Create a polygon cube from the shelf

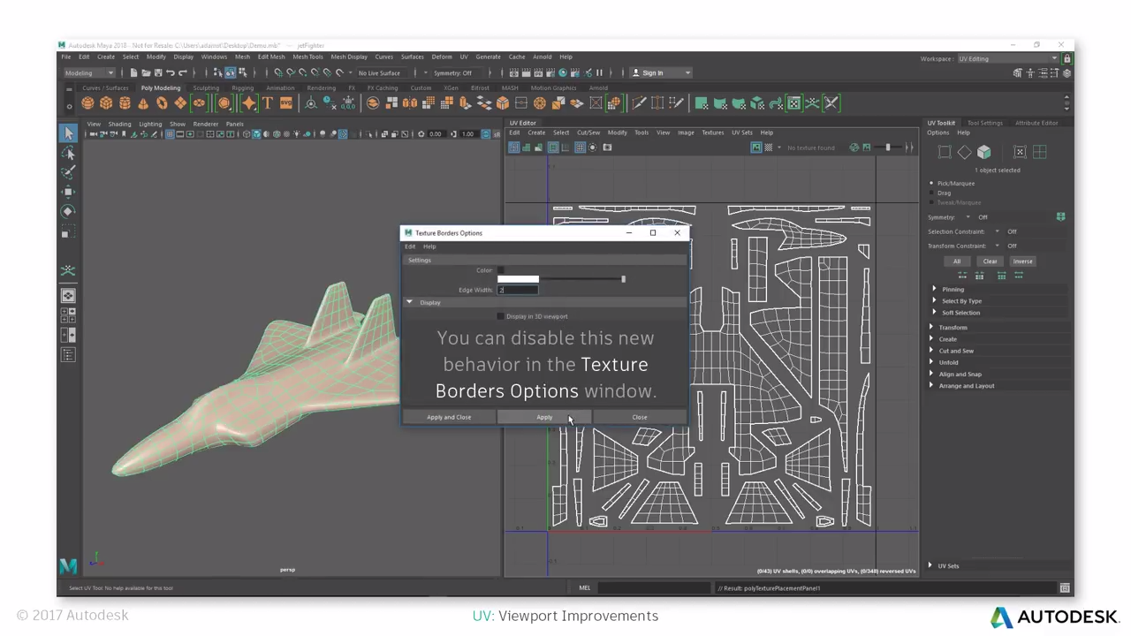click(x=106, y=103)
